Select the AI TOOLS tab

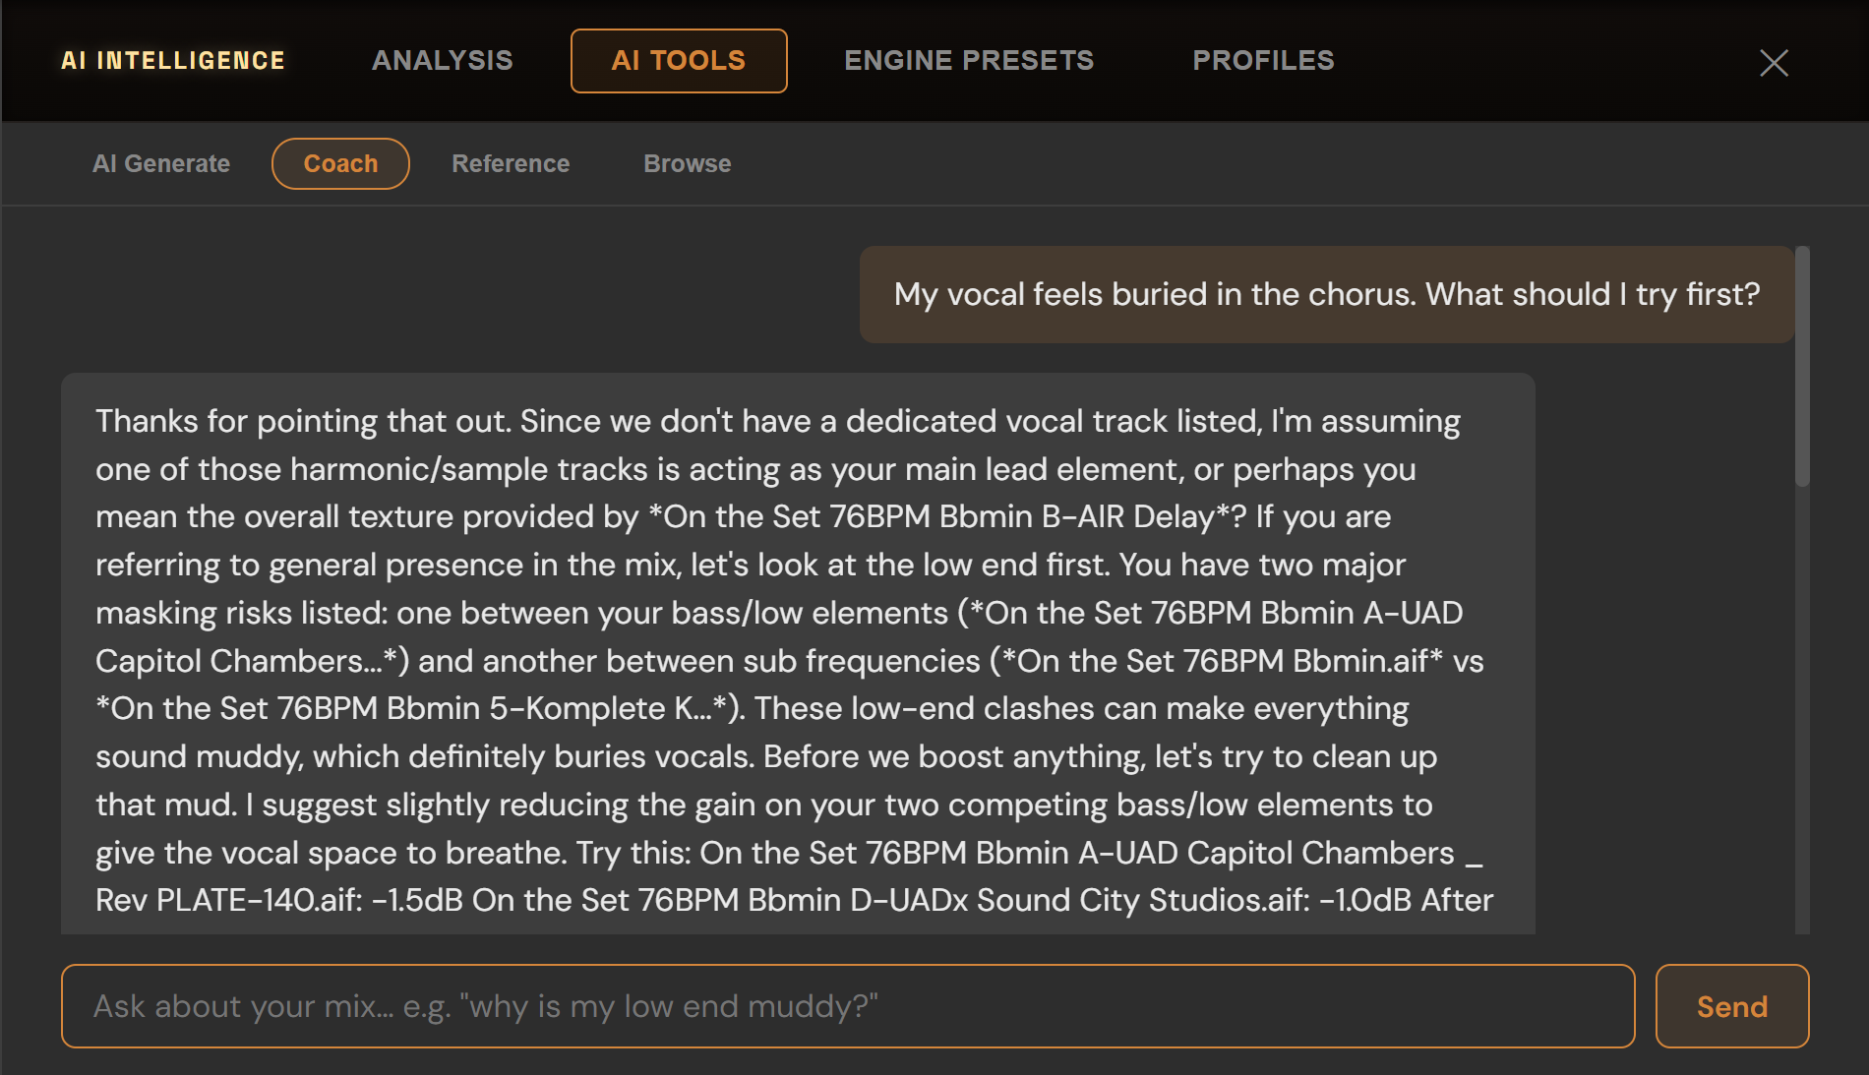point(679,61)
